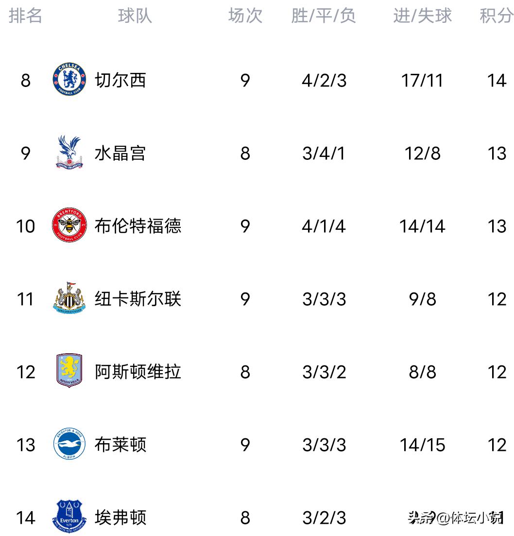Open the Everton club crest
Image resolution: width=514 pixels, height=536 pixels.
coord(69,517)
